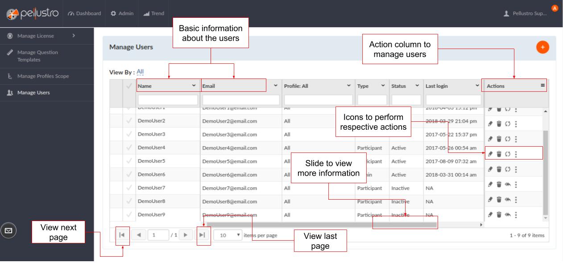Click the Name filter input field

(x=168, y=100)
